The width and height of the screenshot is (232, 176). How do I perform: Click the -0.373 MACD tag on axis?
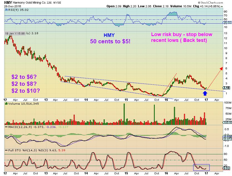(x=228, y=139)
